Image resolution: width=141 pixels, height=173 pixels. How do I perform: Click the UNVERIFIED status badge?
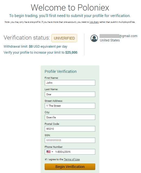[x=64, y=38]
